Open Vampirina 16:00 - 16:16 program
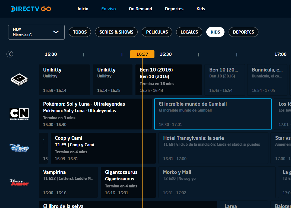The image size is (291, 208). (x=68, y=182)
